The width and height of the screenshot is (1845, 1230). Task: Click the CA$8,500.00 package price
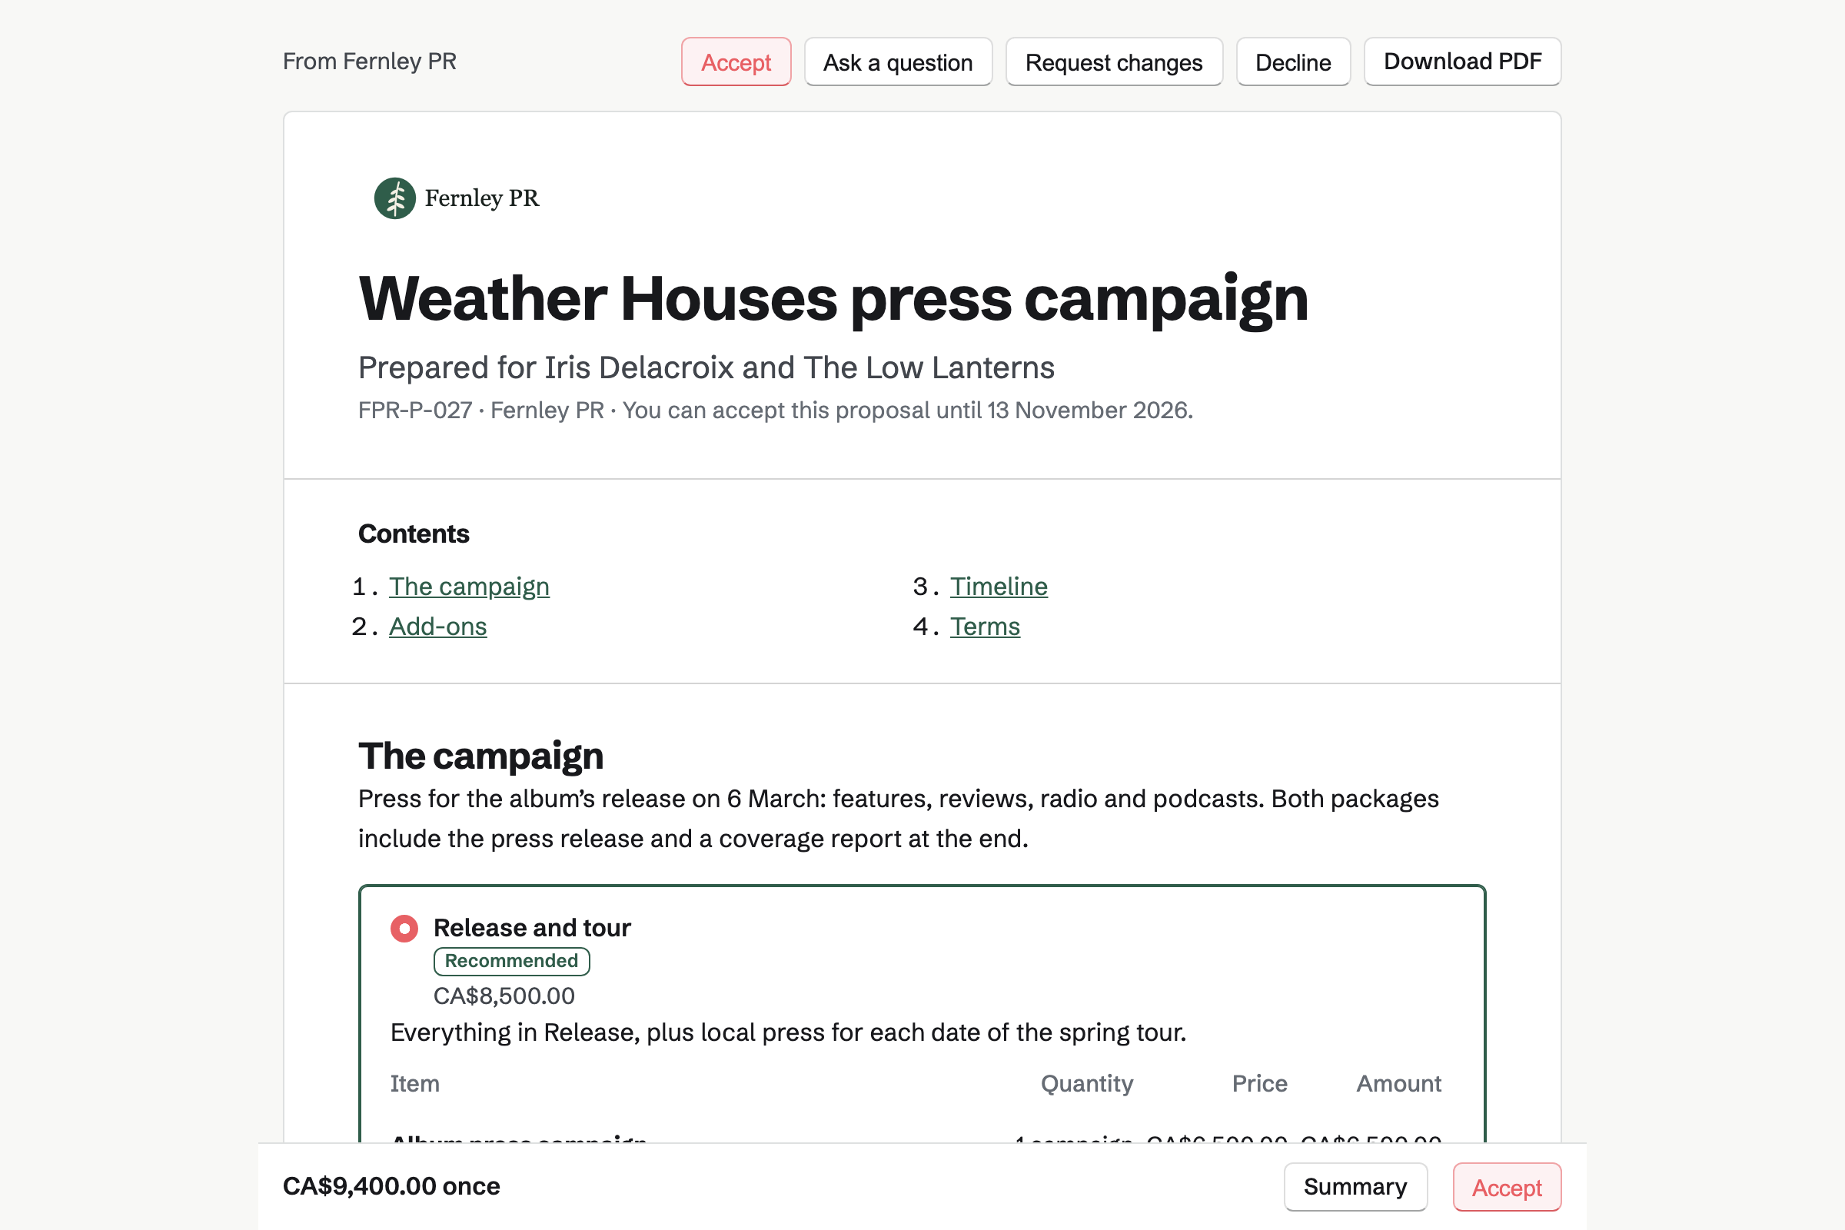504,996
